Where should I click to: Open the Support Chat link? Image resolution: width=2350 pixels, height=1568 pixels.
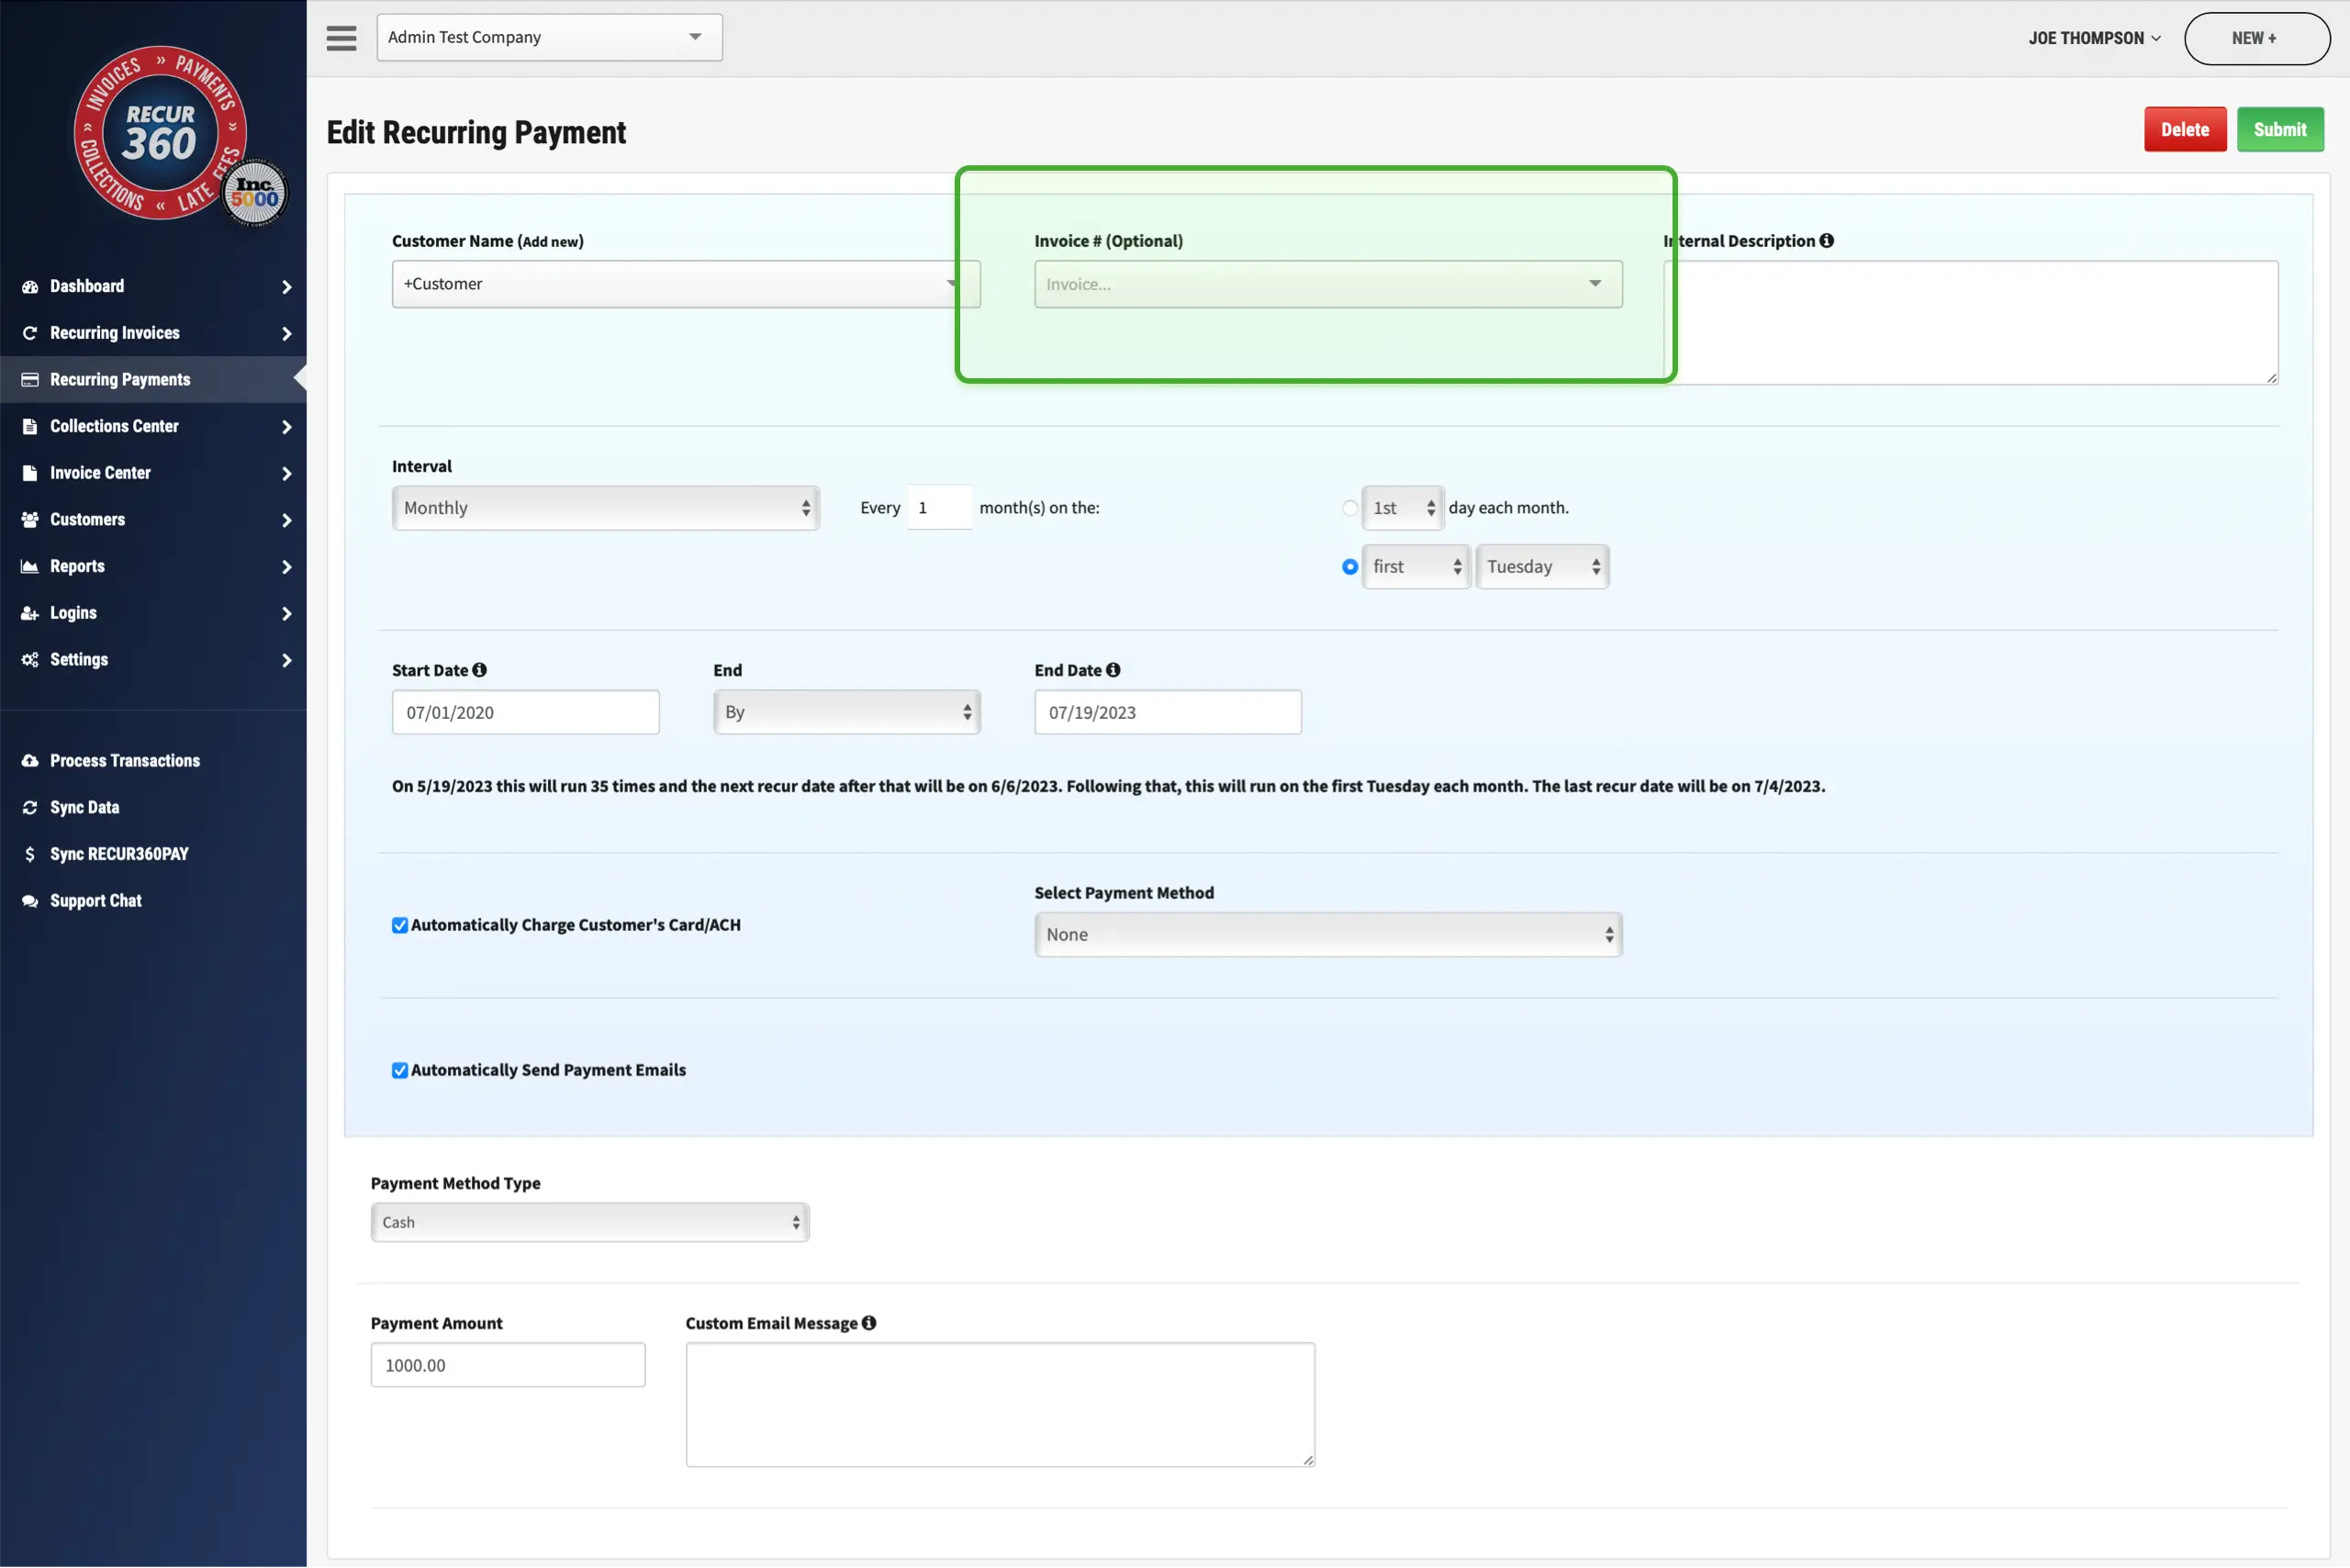point(96,901)
